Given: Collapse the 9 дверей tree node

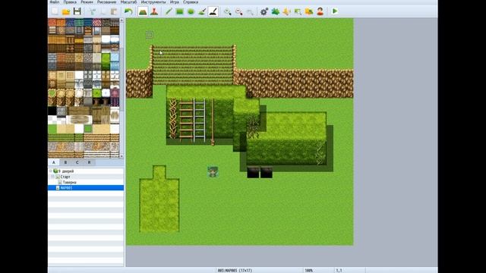Looking at the screenshot, I should pyautogui.click(x=51, y=171).
